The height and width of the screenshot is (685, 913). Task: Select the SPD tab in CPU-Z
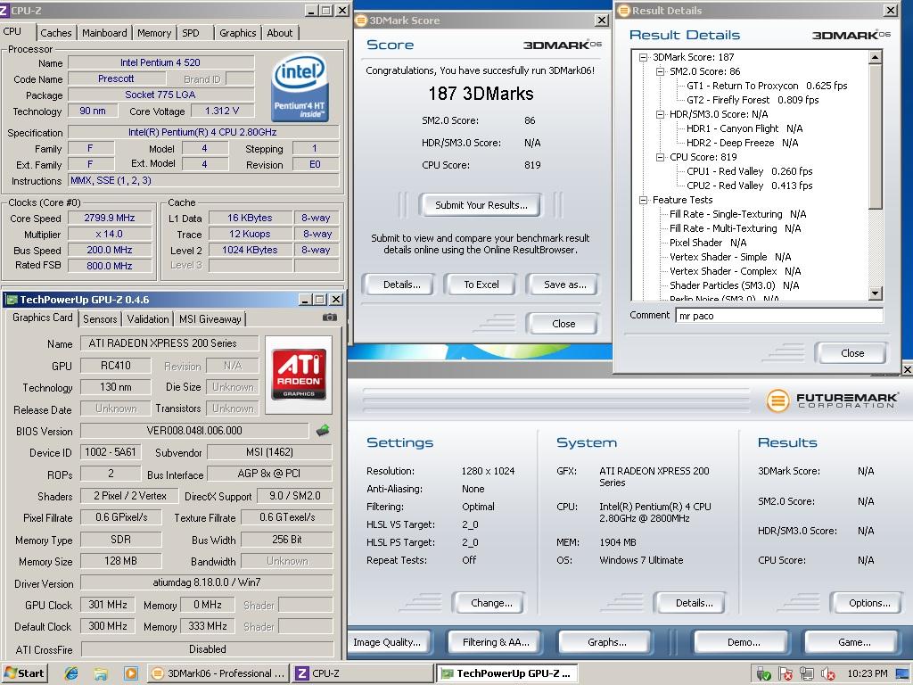[191, 33]
